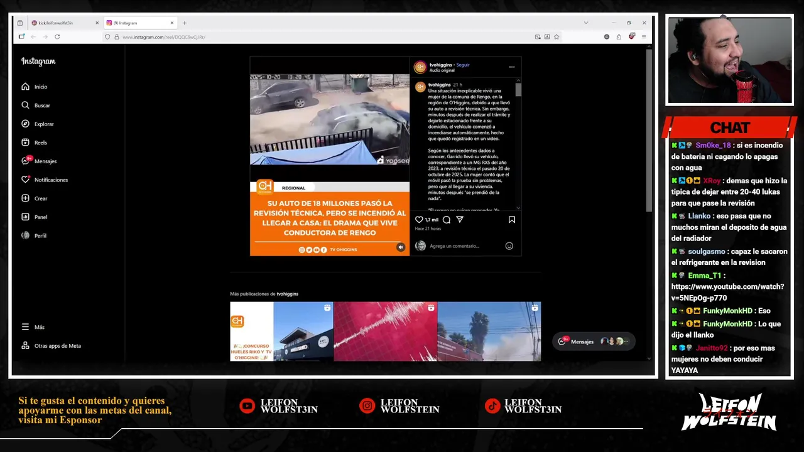Open Más menu in sidebar
The width and height of the screenshot is (804, 452).
pyautogui.click(x=33, y=327)
